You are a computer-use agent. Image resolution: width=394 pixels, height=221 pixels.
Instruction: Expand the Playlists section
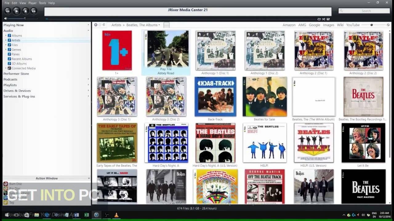click(88, 85)
